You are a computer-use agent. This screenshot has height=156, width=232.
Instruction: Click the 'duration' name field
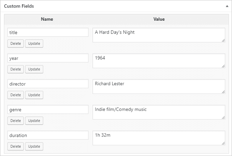click(48, 135)
